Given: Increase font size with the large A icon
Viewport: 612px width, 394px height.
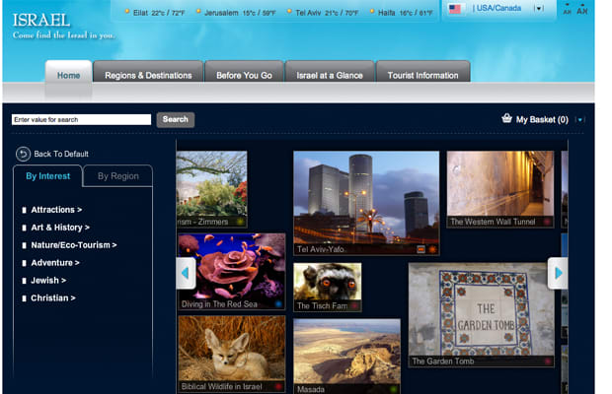Looking at the screenshot, I should point(582,10).
